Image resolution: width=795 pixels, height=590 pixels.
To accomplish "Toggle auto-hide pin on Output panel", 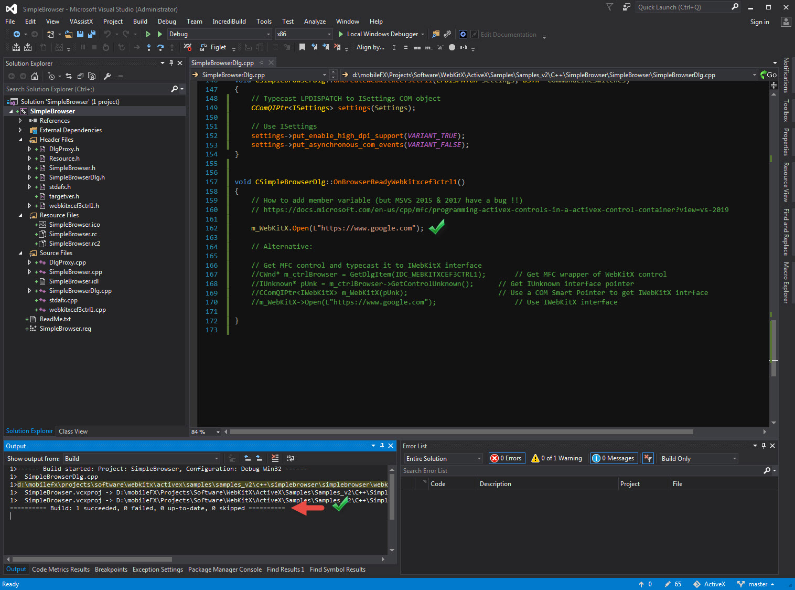I will [x=382, y=446].
